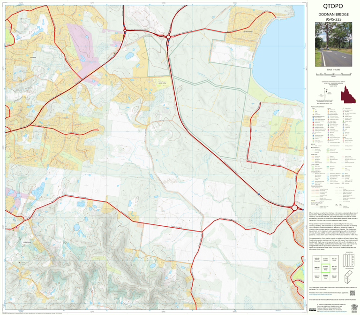The width and height of the screenshot is (360, 315).
Task: Open the QTopo application web link
Action: coord(321,294)
